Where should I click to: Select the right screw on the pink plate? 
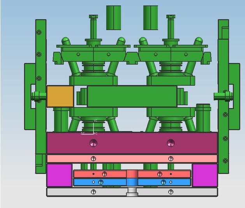coord(171,159)
